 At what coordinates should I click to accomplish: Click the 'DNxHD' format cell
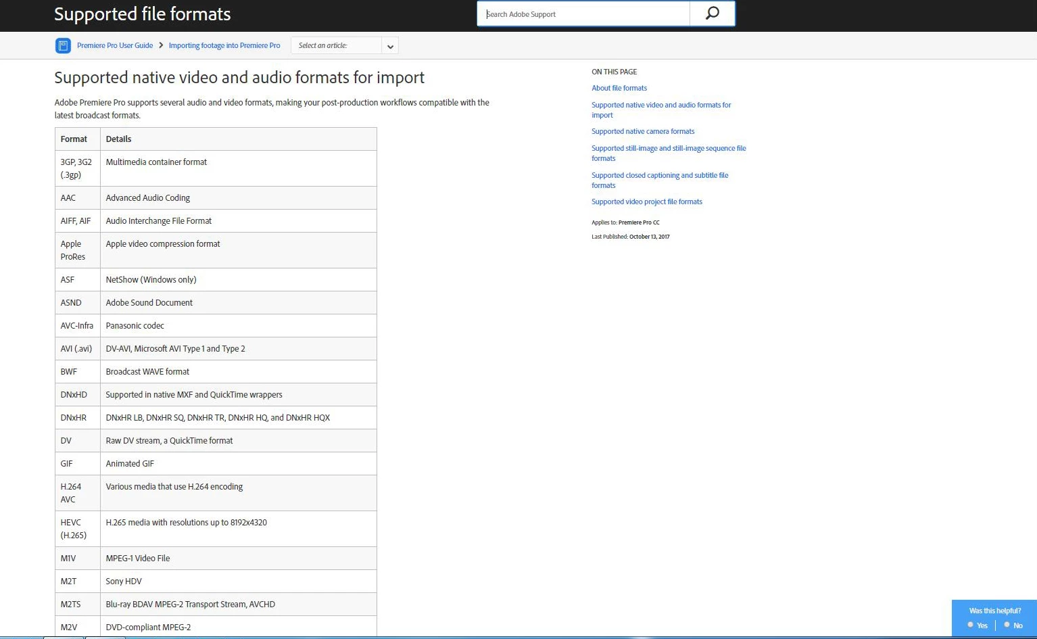click(x=78, y=395)
